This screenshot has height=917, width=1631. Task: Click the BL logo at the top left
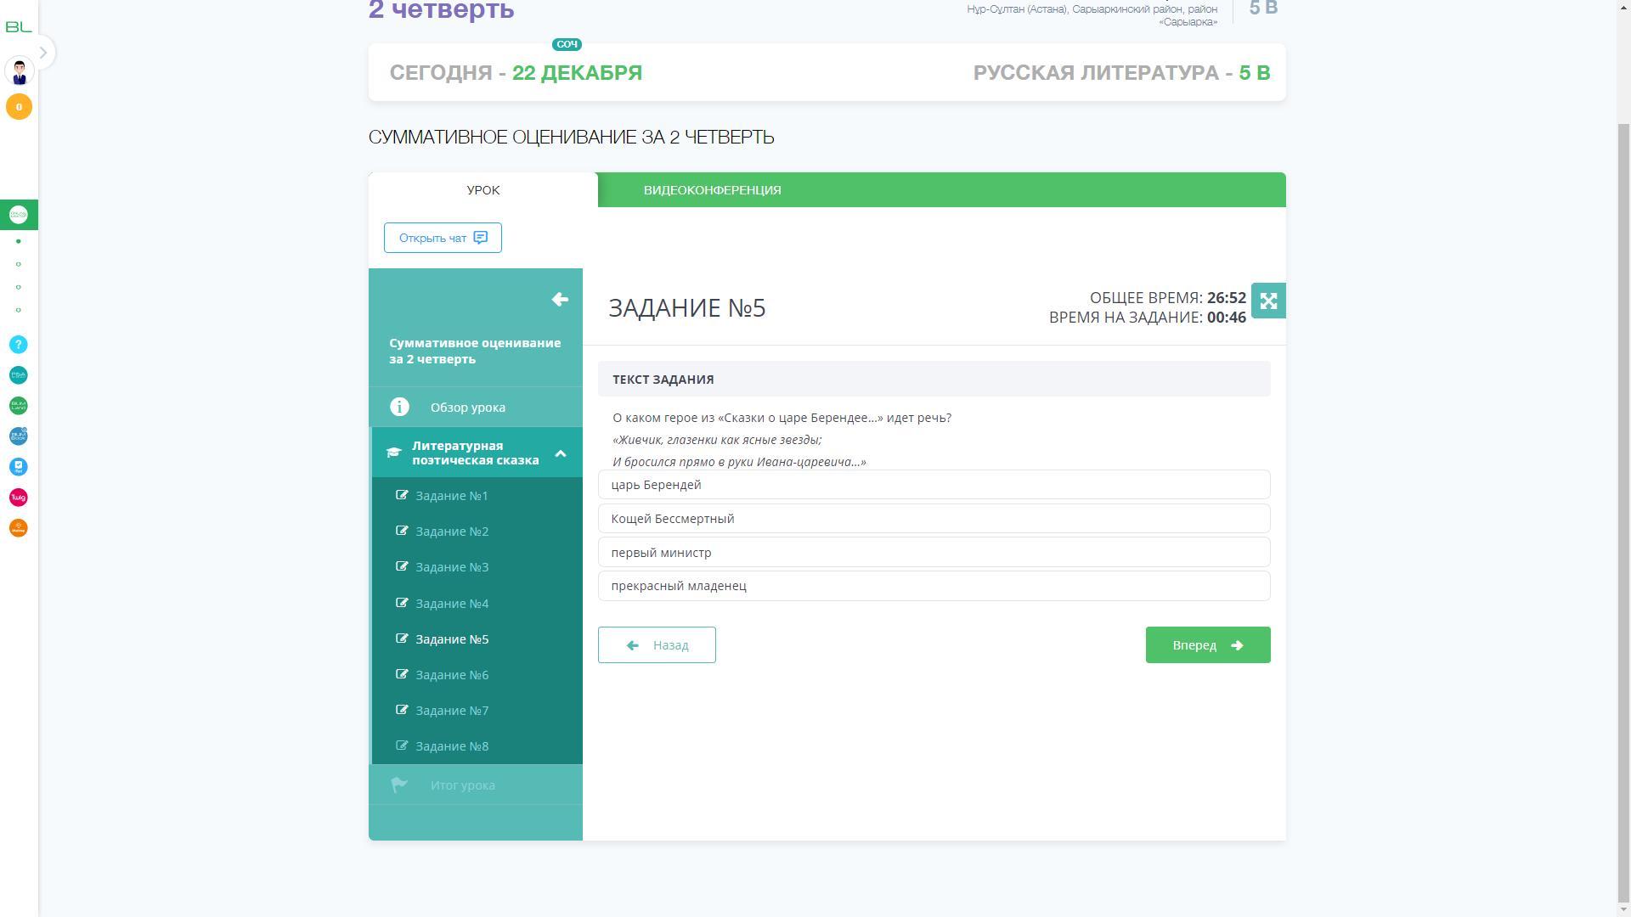(x=19, y=27)
